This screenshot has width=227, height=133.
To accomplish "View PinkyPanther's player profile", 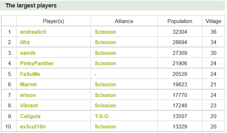I will pyautogui.click(x=37, y=63).
